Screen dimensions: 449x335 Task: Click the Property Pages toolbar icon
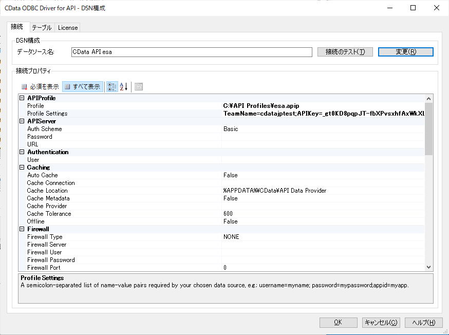[139, 87]
